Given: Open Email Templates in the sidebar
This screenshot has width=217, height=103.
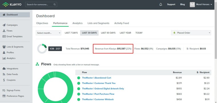Looking at the screenshot, I should coord(15,37).
